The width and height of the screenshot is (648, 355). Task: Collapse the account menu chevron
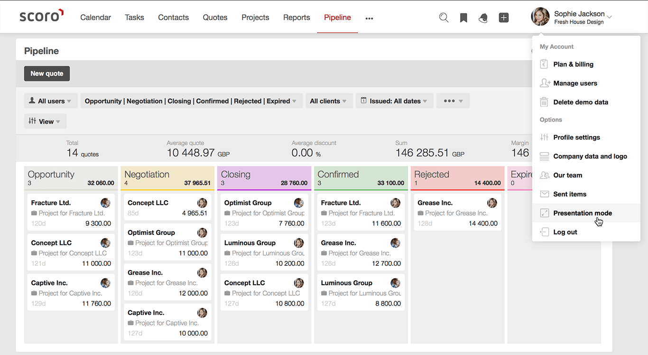pyautogui.click(x=610, y=18)
